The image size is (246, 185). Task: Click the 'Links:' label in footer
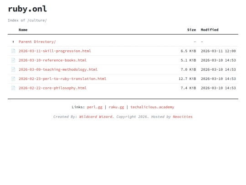(78, 107)
